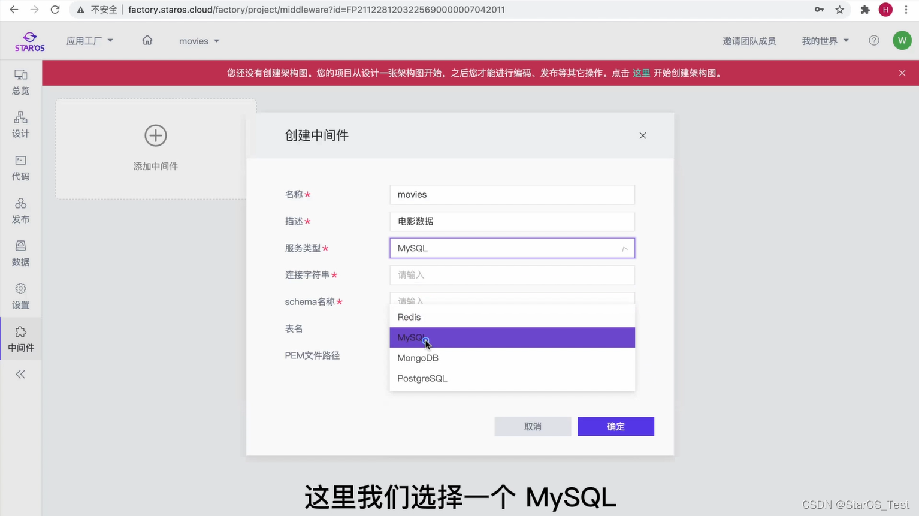
Task: Click the browser address bar URL
Action: click(x=316, y=10)
